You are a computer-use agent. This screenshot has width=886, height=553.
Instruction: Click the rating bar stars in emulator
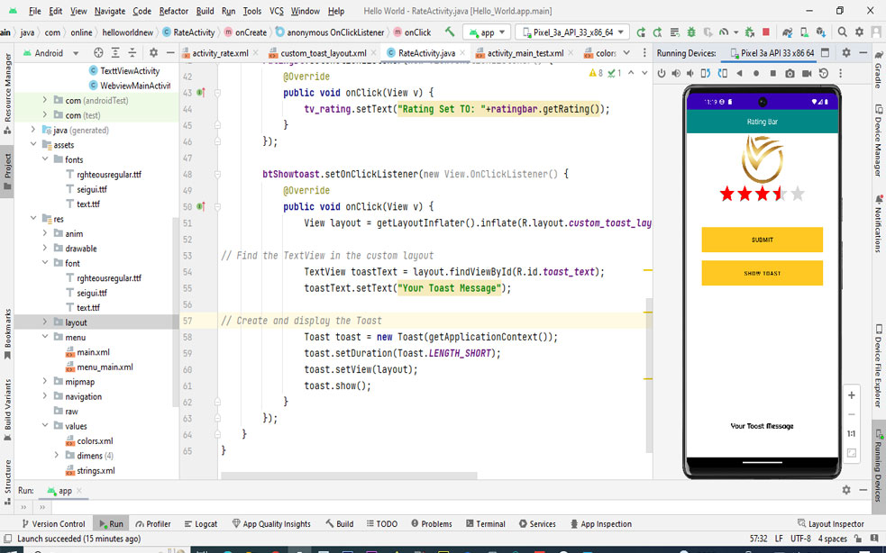click(x=762, y=195)
